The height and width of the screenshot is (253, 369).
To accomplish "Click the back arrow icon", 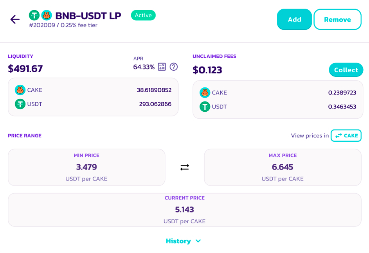I will [x=15, y=19].
